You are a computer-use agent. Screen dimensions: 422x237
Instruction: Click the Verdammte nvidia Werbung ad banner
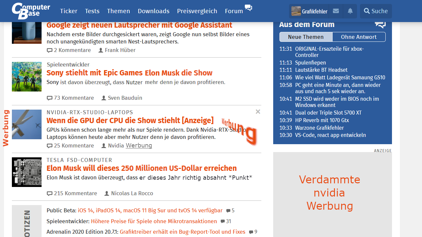333,195
